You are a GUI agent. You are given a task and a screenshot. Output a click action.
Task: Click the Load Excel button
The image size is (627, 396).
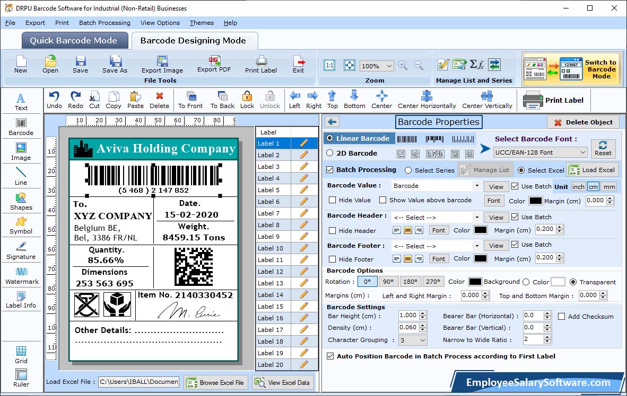tap(593, 169)
